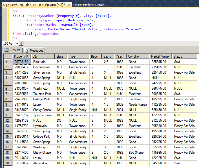
Task: Open the Object Explorer Details tab
Action: tap(89, 5)
